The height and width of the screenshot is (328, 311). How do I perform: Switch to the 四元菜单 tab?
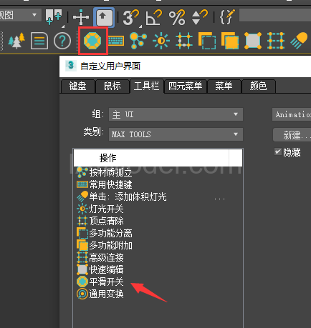pyautogui.click(x=186, y=86)
